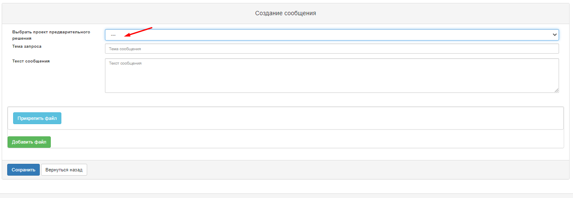Click the 'Текст сообщения' field label

[31, 61]
